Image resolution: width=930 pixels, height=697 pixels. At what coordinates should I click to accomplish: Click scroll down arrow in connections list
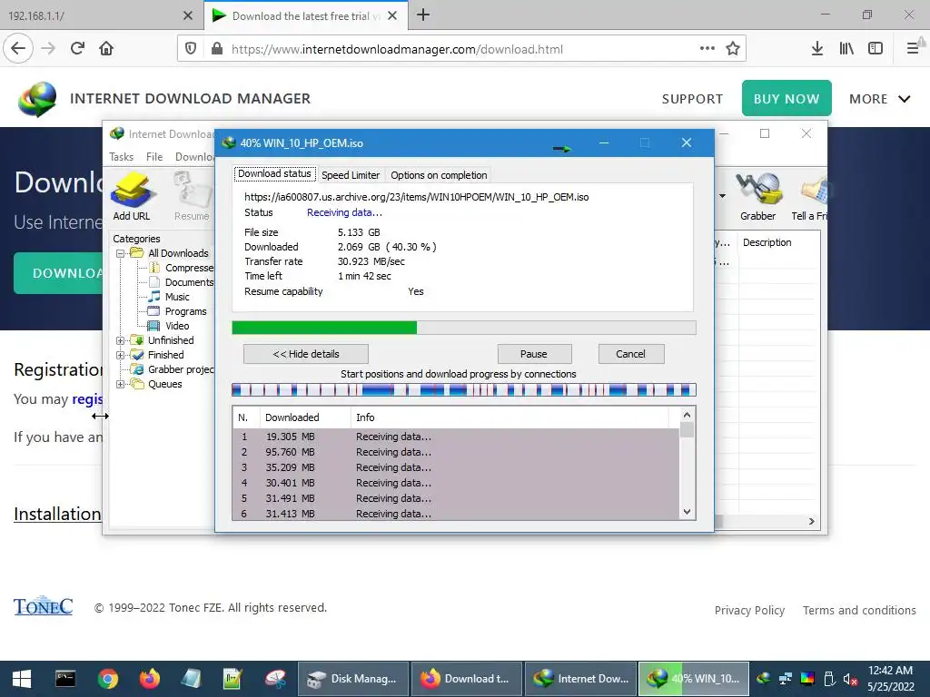687,512
